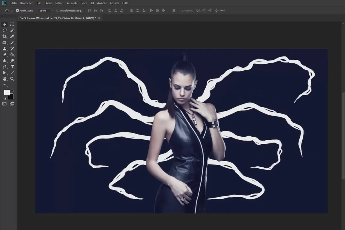This screenshot has height=230, width=345.
Task: Open the Edit Toolbar three-dots menu
Action: [x=5, y=85]
